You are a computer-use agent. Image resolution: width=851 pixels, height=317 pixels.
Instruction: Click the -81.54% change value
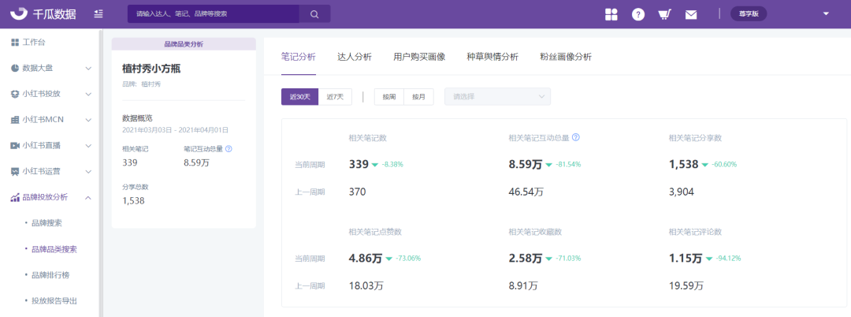tap(568, 165)
